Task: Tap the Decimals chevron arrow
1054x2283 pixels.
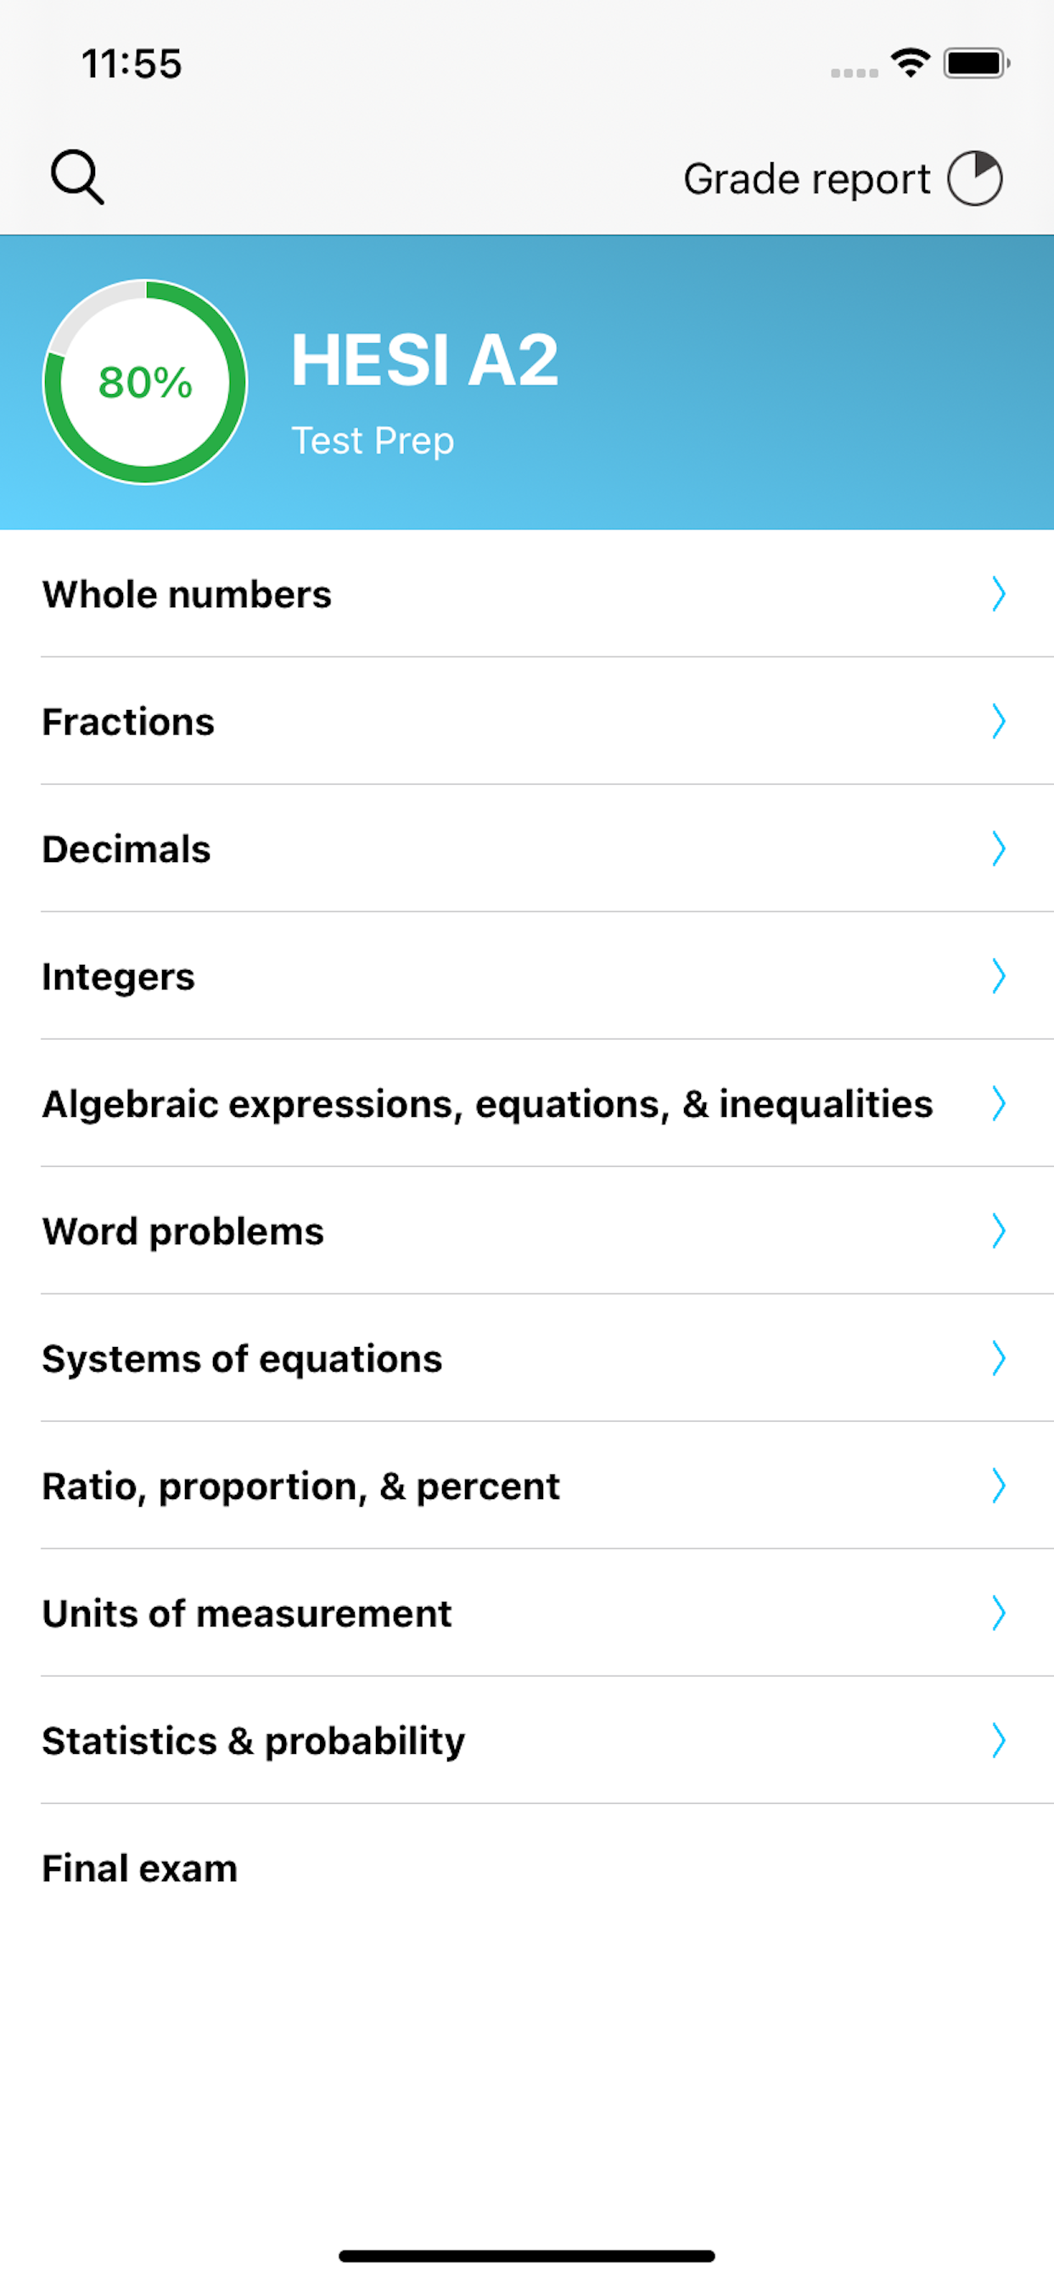Action: click(x=998, y=850)
